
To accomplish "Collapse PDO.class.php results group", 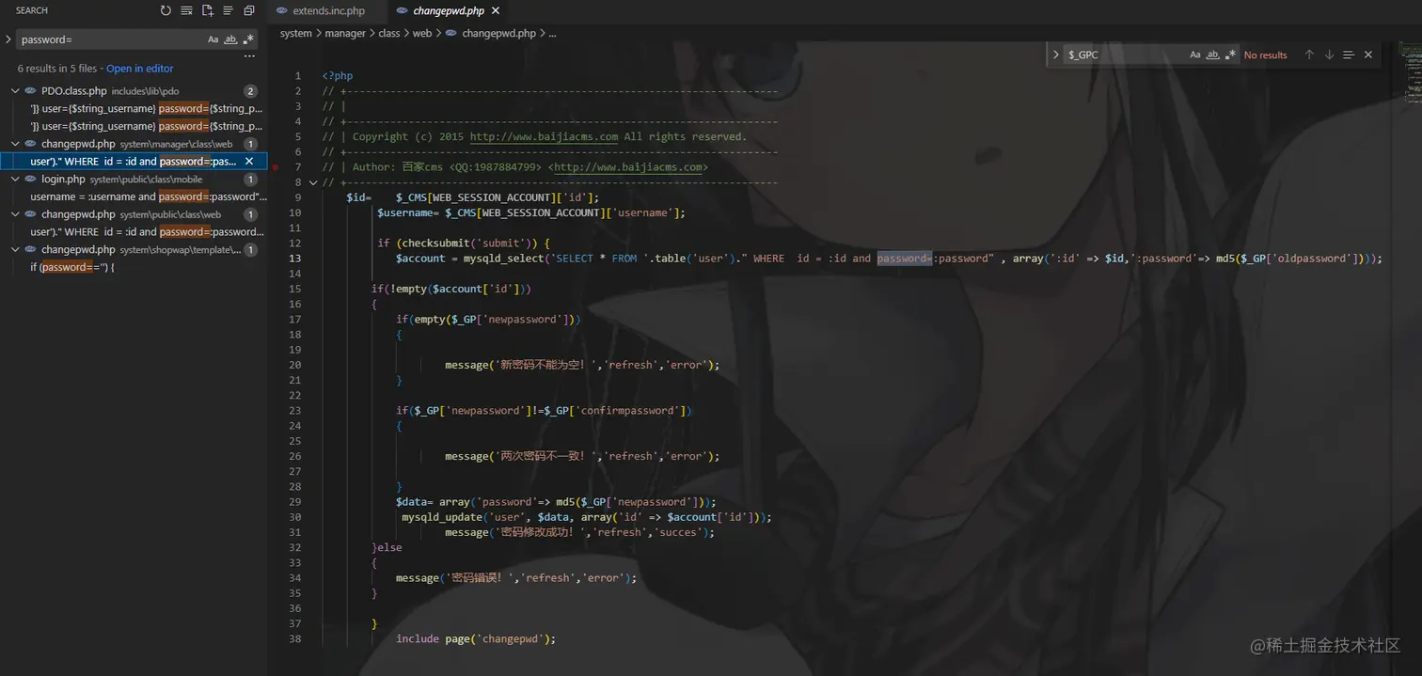I will tap(16, 91).
